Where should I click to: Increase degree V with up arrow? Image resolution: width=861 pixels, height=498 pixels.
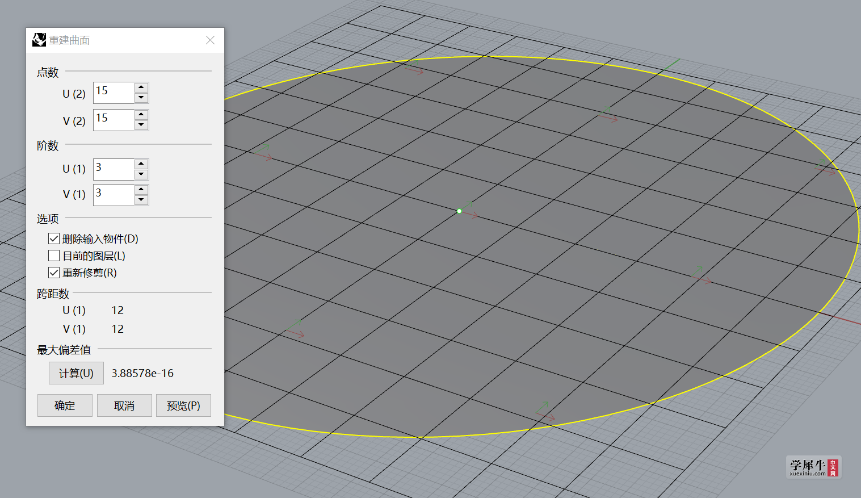141,190
